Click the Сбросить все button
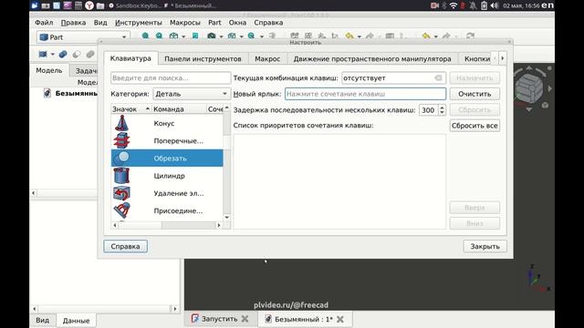The image size is (584, 328). (474, 126)
